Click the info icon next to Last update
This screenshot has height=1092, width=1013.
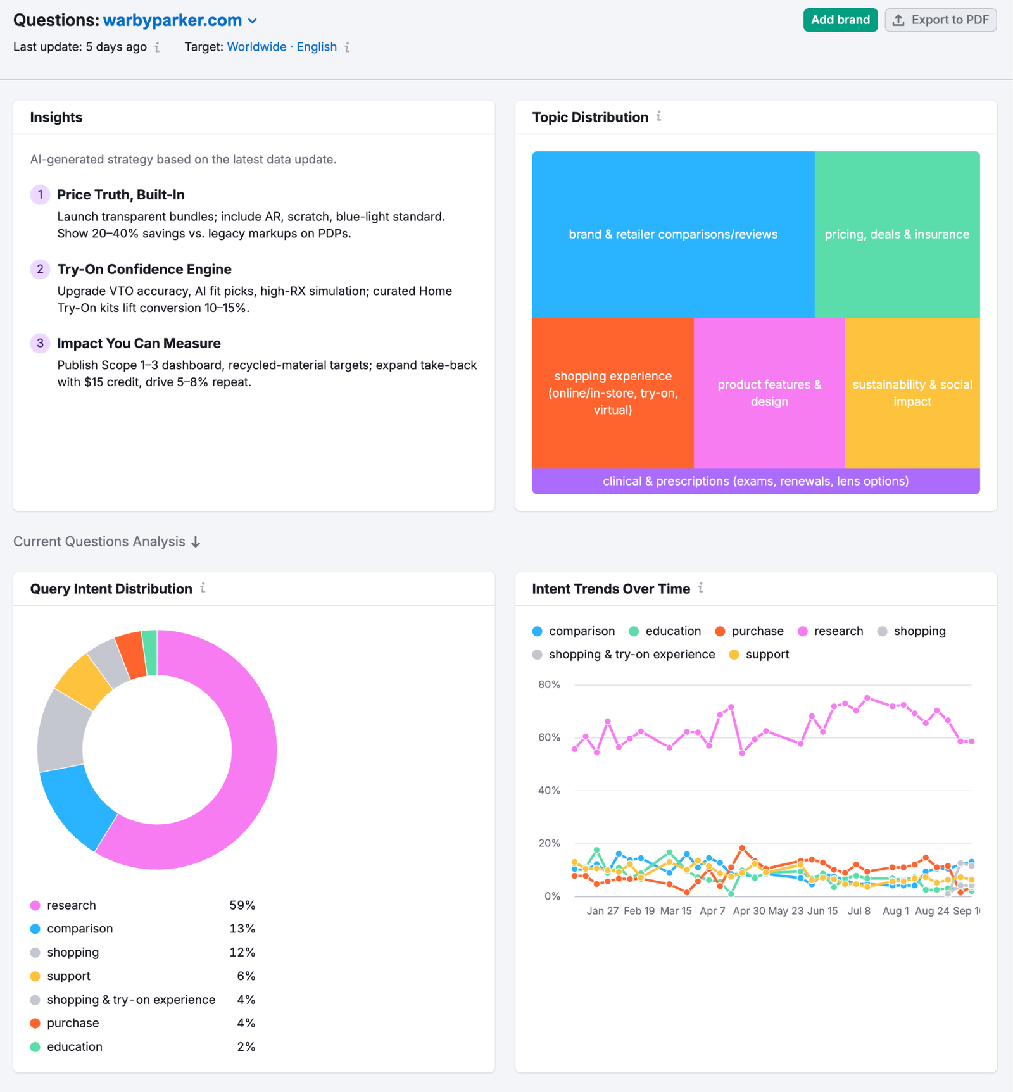157,47
